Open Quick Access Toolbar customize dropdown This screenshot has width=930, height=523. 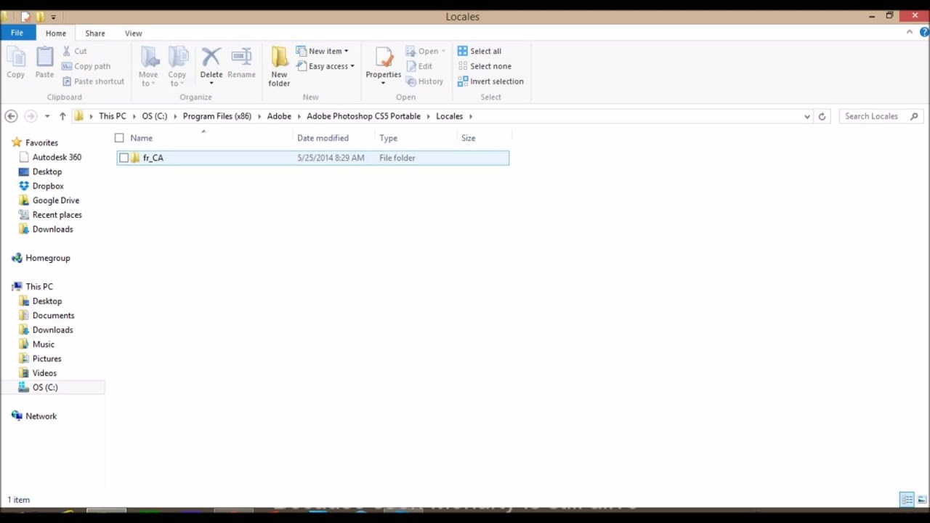coord(53,17)
